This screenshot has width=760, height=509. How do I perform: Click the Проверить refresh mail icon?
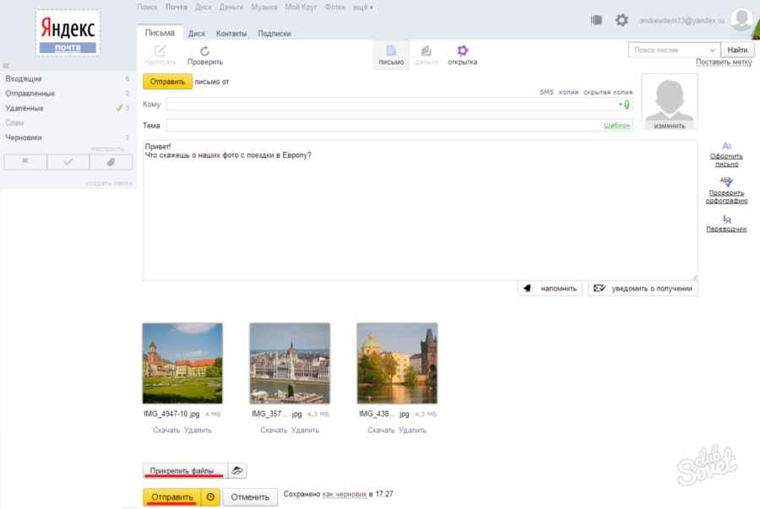point(204,51)
